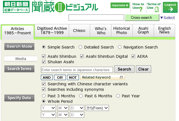Open the Chiezo tab
The image size is (179, 121).
79,31
